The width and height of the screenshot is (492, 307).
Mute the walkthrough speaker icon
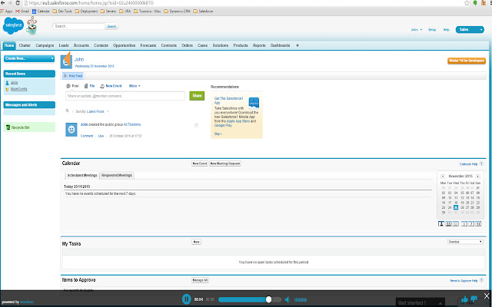point(287,299)
